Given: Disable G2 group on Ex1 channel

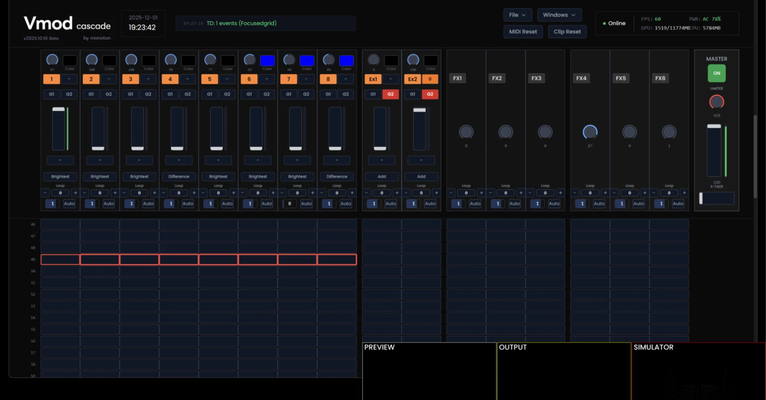Looking at the screenshot, I should (x=390, y=94).
